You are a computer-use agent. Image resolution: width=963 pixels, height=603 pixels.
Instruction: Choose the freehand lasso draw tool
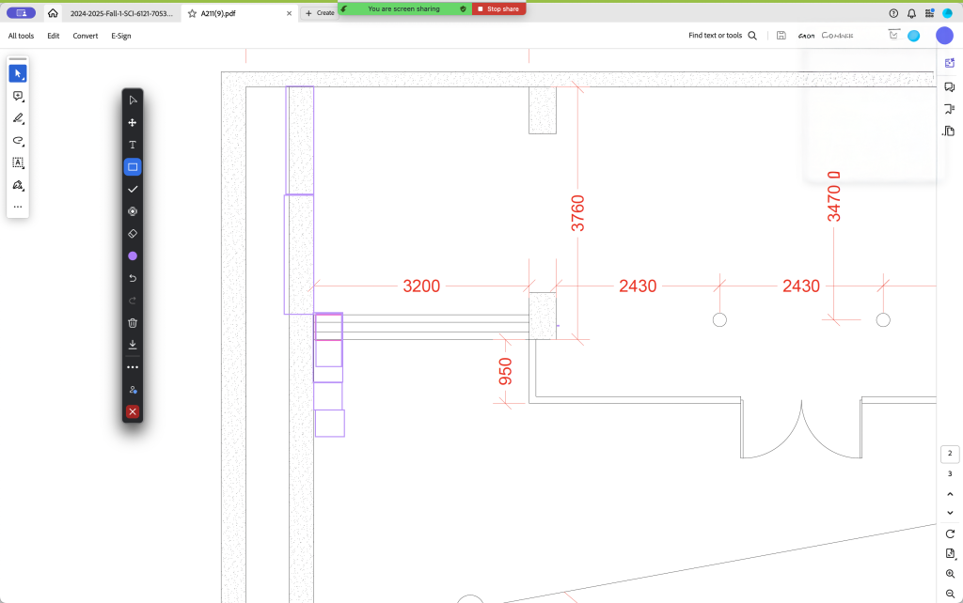click(x=18, y=141)
